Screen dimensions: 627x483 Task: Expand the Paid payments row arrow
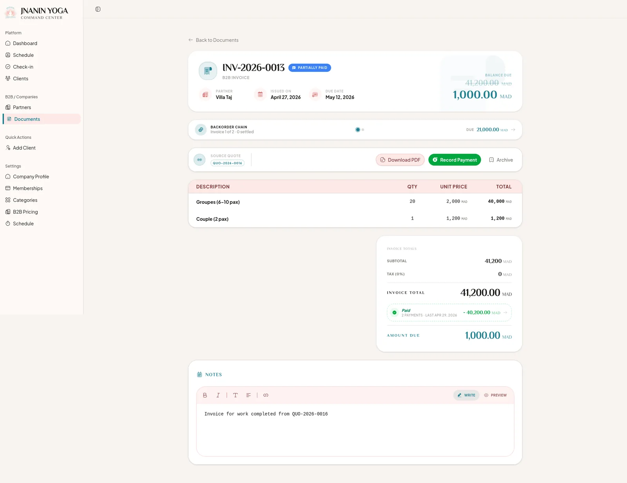click(x=506, y=312)
